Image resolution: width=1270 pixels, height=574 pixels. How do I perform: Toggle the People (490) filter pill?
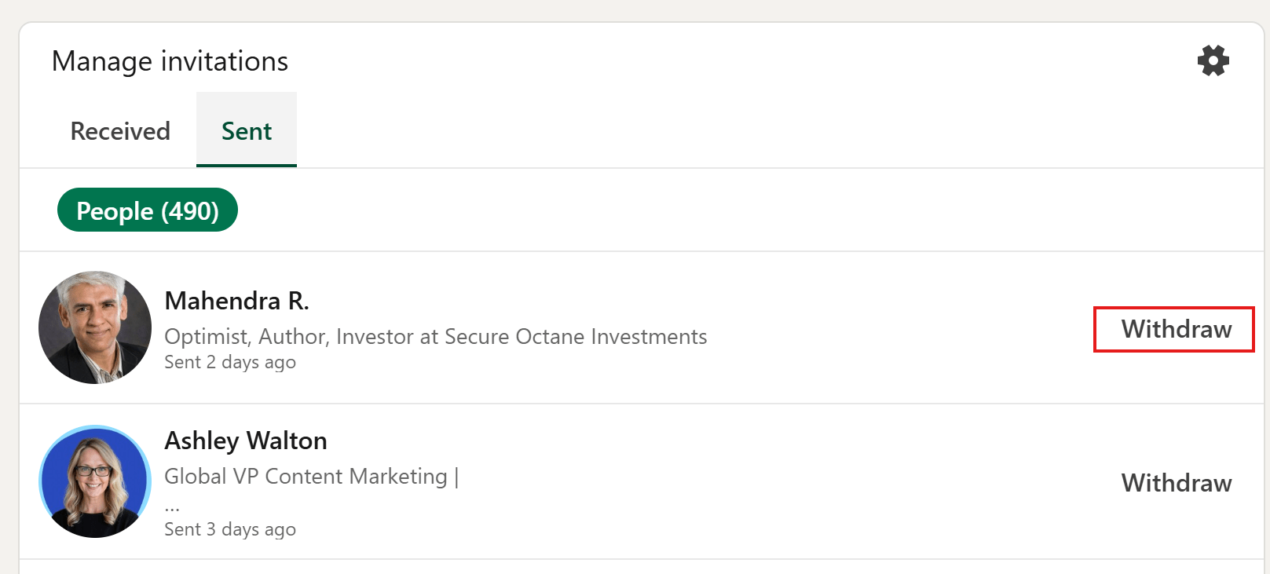148,210
